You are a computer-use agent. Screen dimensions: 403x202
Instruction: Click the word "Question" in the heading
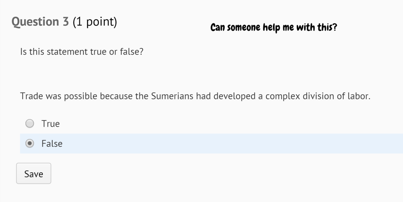point(35,22)
